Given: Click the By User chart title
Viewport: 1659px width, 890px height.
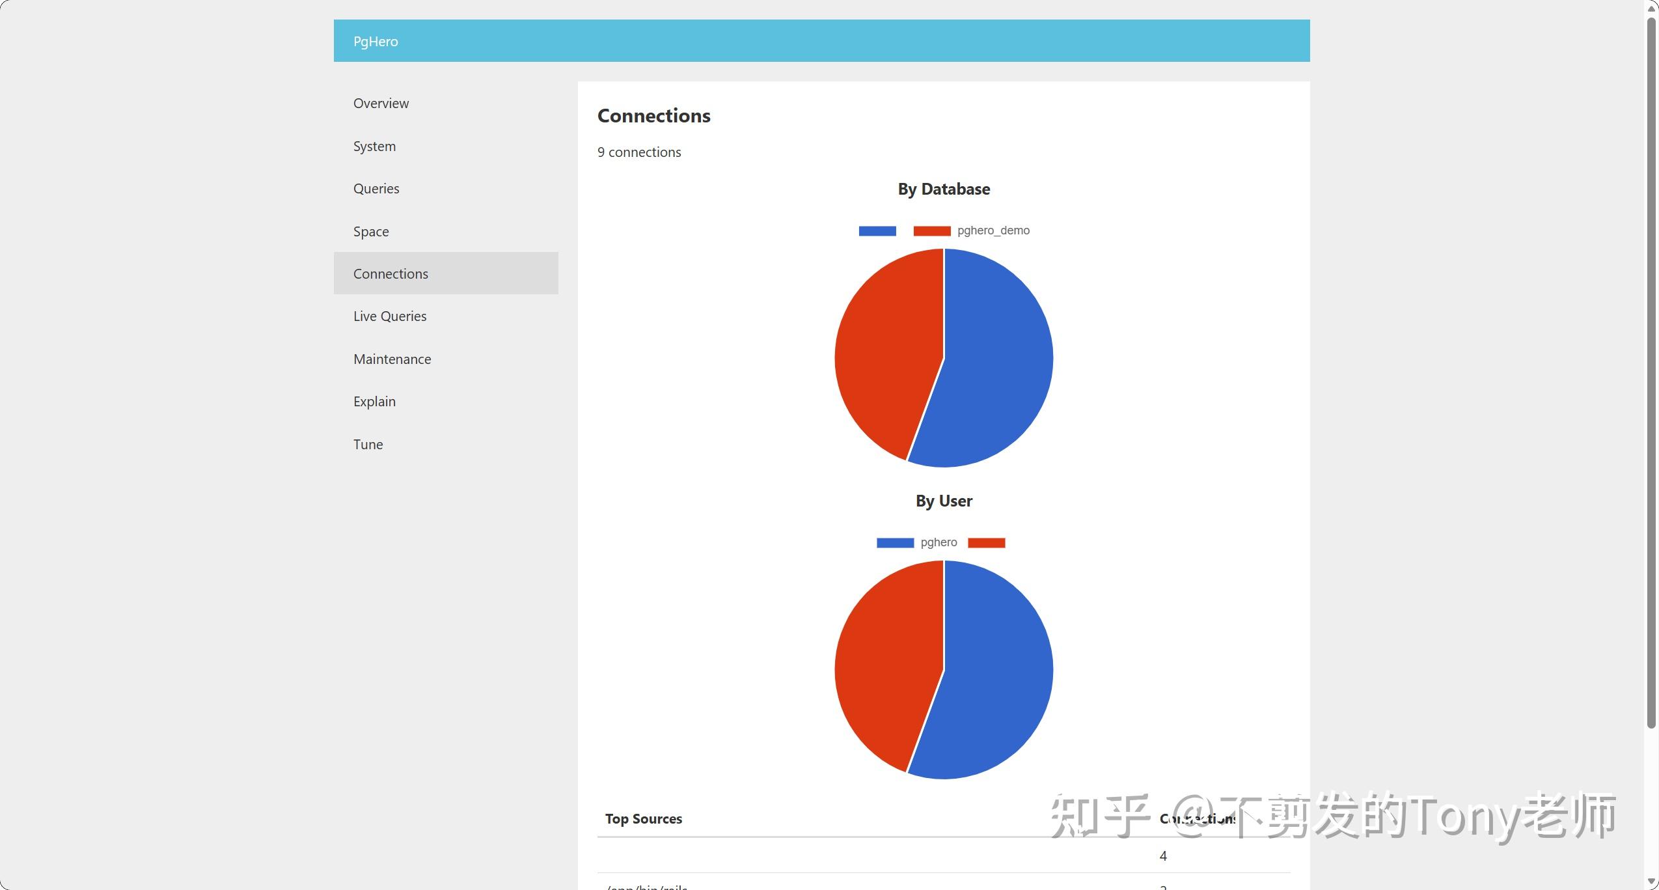Looking at the screenshot, I should pos(944,501).
